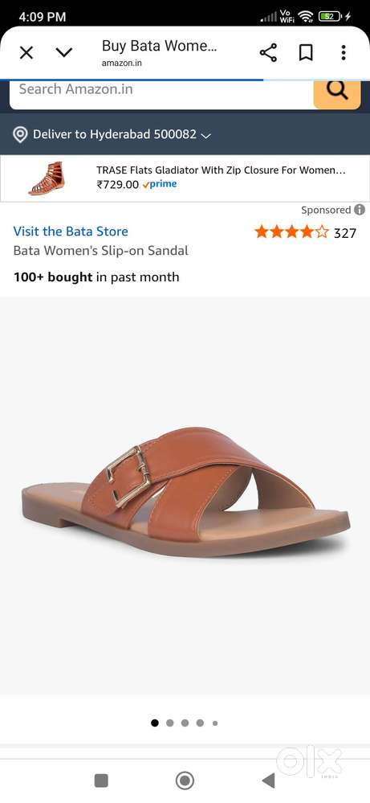The image size is (370, 803).
Task: Open the three-dot overflow menu
Action: (344, 52)
